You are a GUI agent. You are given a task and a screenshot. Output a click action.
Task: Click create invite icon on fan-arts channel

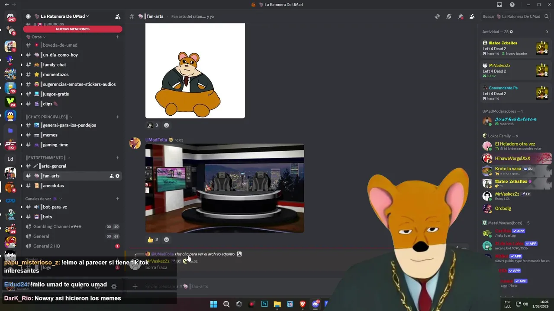pos(111,176)
